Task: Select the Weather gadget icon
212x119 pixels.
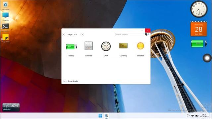Action: point(140,46)
